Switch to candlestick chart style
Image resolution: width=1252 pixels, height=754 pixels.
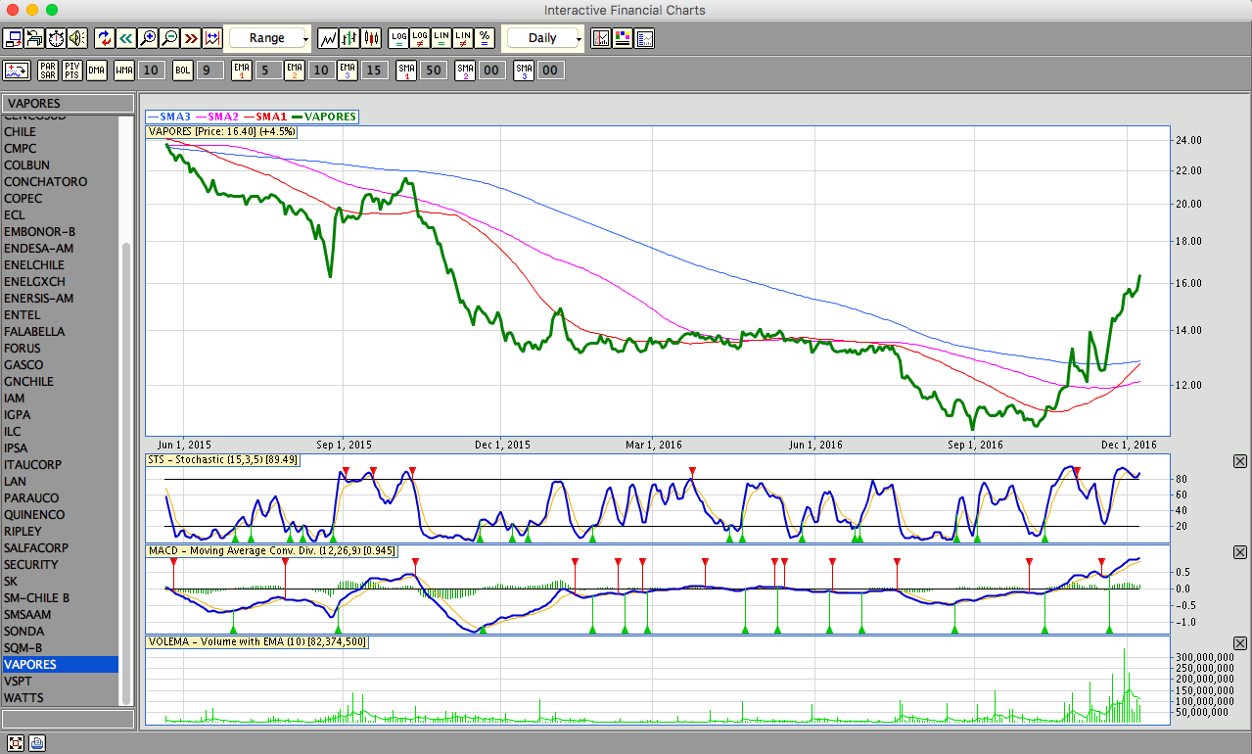pos(371,38)
